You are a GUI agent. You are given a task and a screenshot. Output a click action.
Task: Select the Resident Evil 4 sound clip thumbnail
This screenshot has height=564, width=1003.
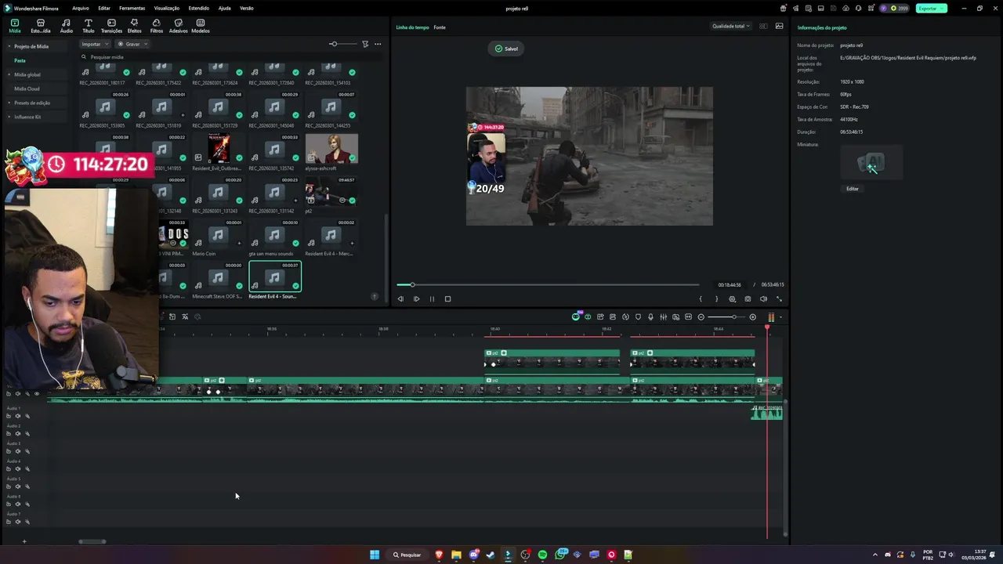(x=274, y=277)
